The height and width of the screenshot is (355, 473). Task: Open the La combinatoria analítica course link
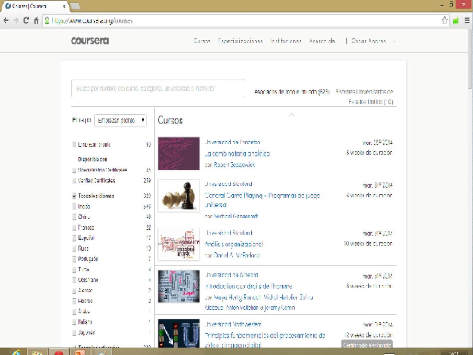237,153
